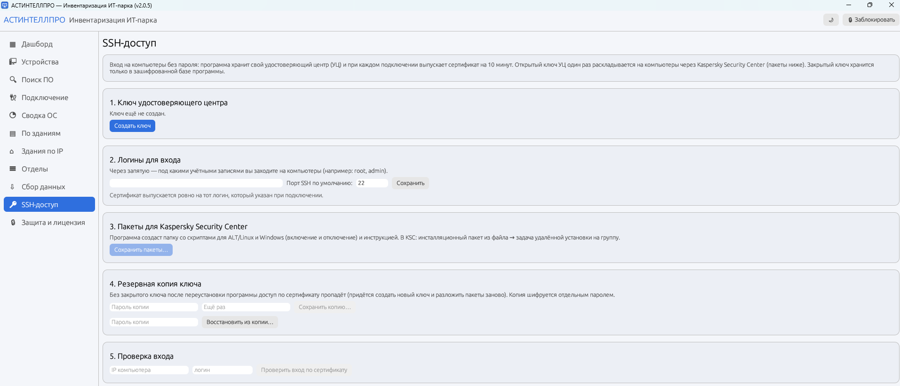Viewport: 900px width, 386px height.
Task: Click the Сводка ОС pie chart icon
Action: click(x=13, y=116)
